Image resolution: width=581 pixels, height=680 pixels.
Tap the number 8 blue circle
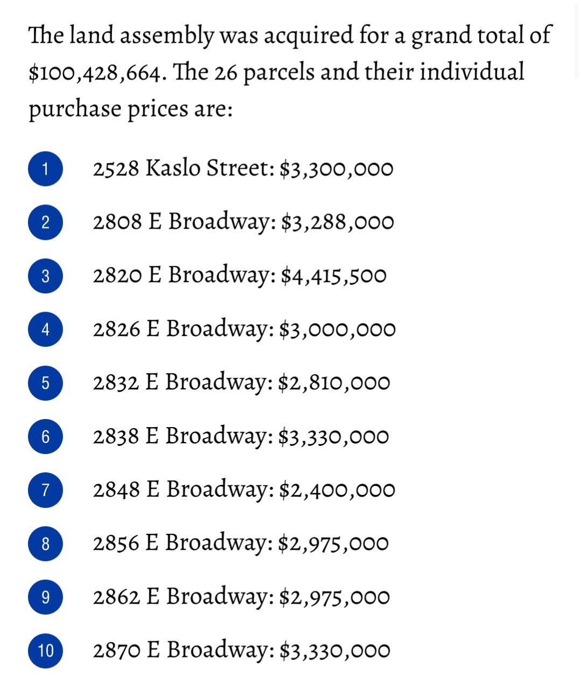tap(45, 543)
